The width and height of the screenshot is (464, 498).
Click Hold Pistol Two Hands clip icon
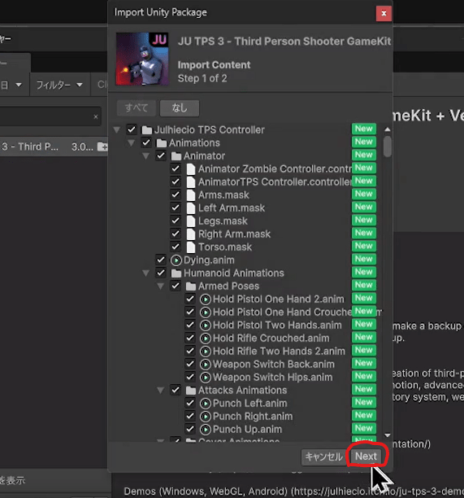point(206,325)
